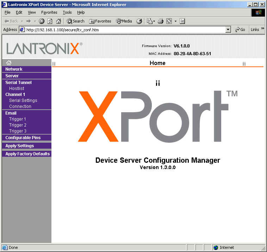Open the View menu
The width and height of the screenshot is (267, 252).
click(x=32, y=12)
